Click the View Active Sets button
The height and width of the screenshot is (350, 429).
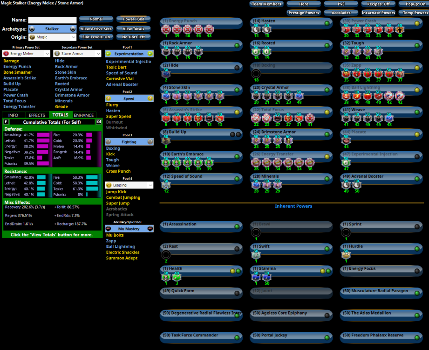(95, 29)
